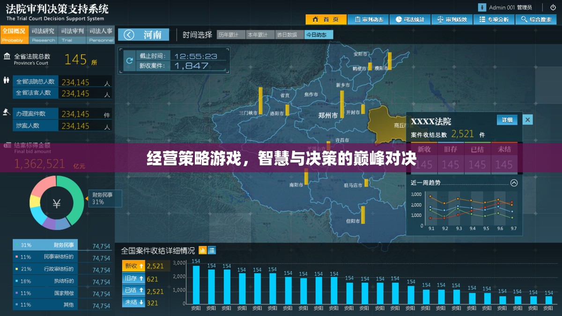The width and height of the screenshot is (562, 316).
Task: Click the gavel icon beside 办理案件数
Action: [6, 112]
